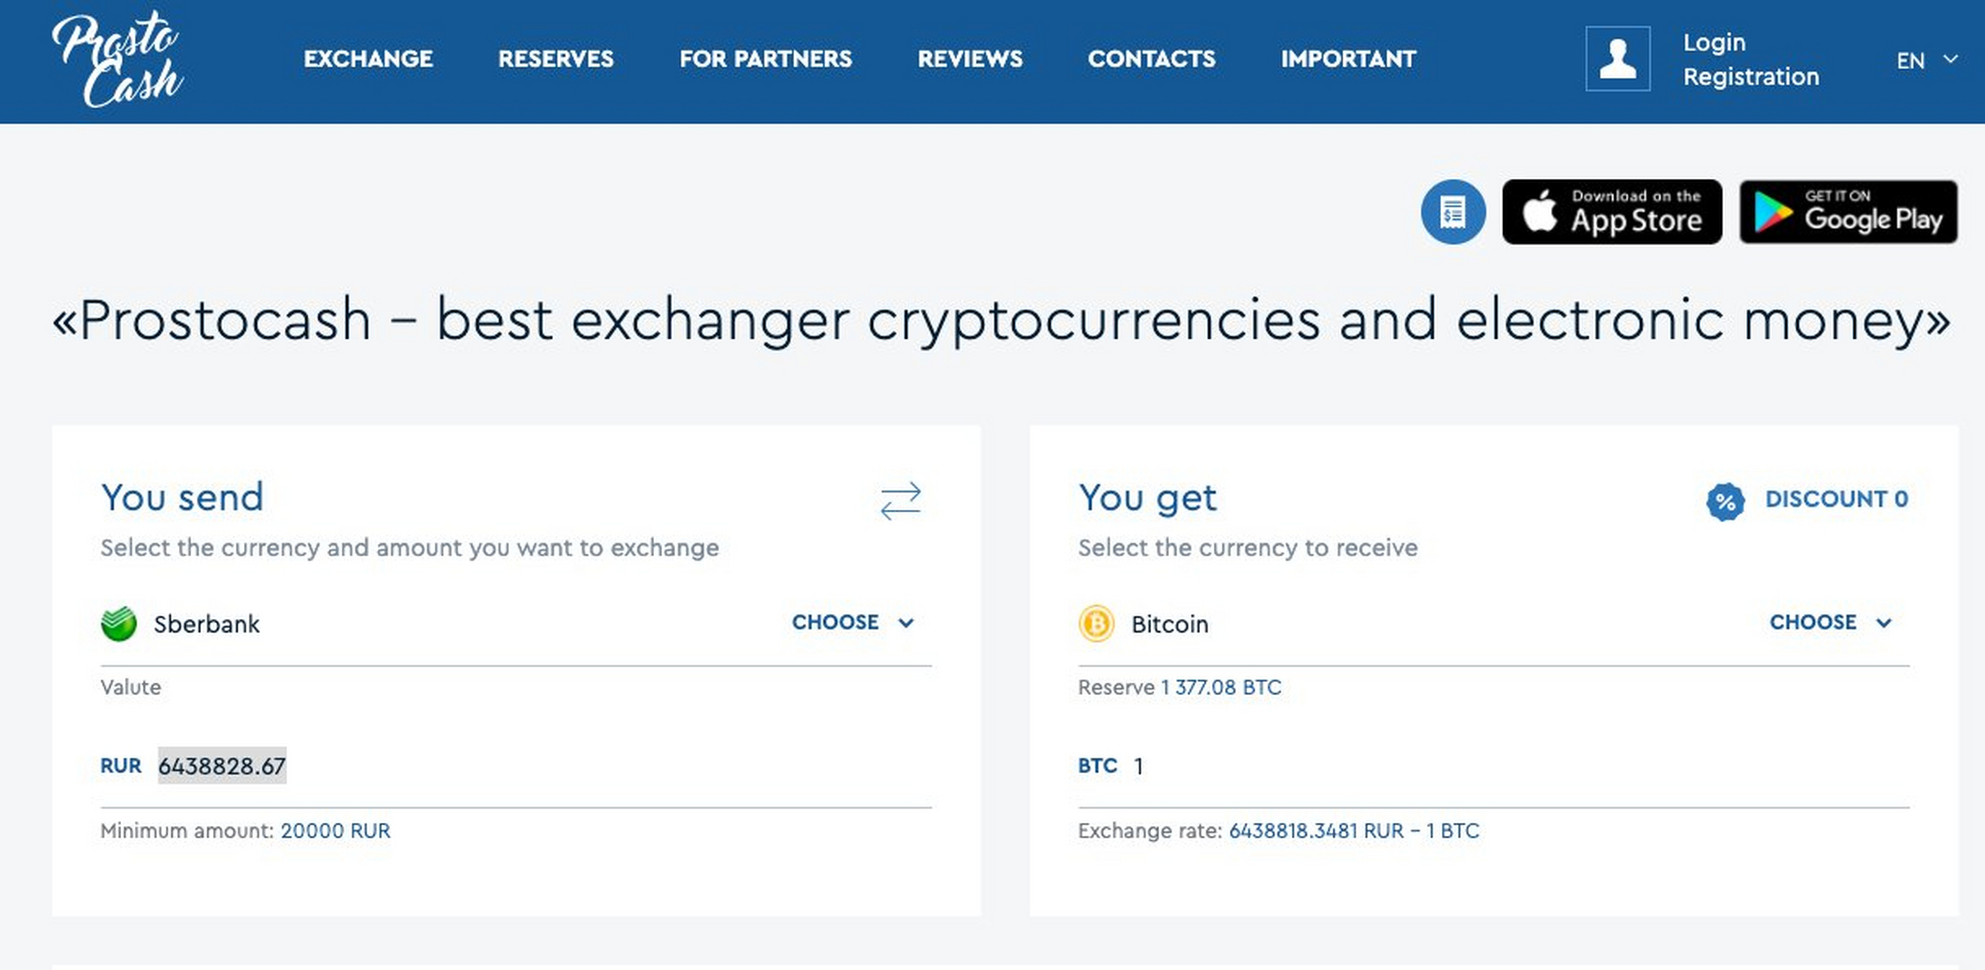
Task: Click the 'You send' heading
Action: click(x=182, y=497)
